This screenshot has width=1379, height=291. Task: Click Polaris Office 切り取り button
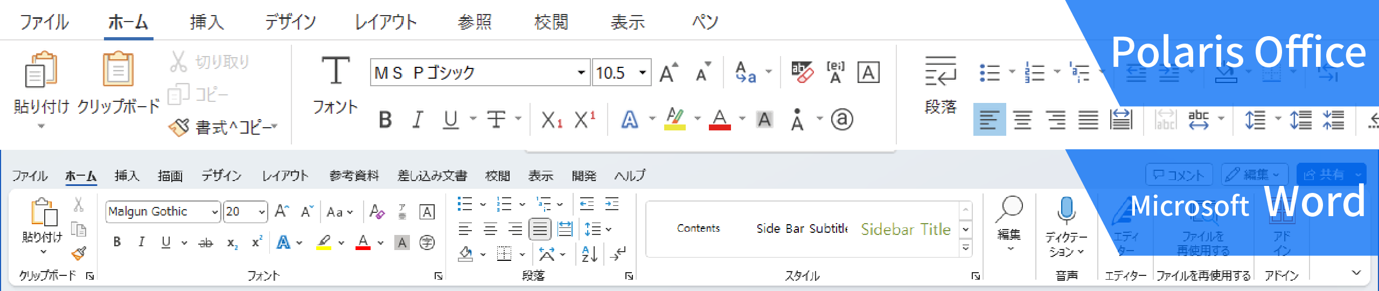210,61
